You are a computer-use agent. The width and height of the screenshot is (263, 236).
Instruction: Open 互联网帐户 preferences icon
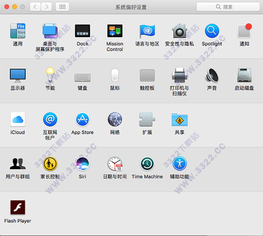[50, 119]
